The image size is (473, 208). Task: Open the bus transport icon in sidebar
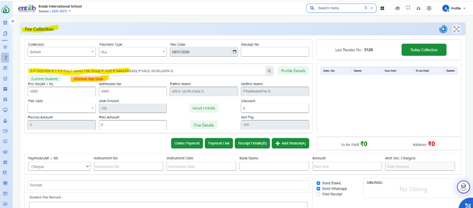point(5,152)
